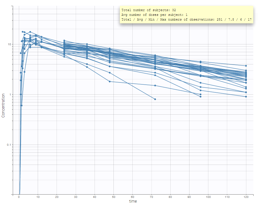258x204 pixels.
Task: Click the lowest data point at time 120
Action: pyautogui.click(x=246, y=97)
